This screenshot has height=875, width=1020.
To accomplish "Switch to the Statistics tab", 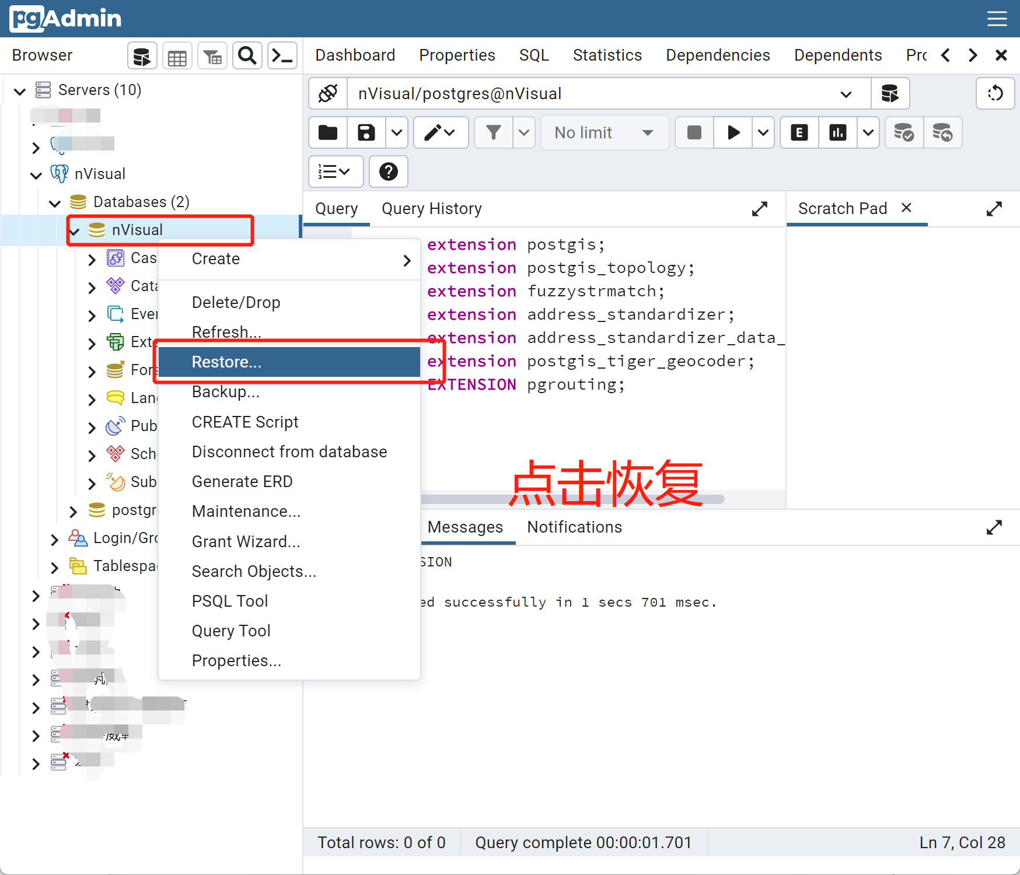I will (x=607, y=55).
